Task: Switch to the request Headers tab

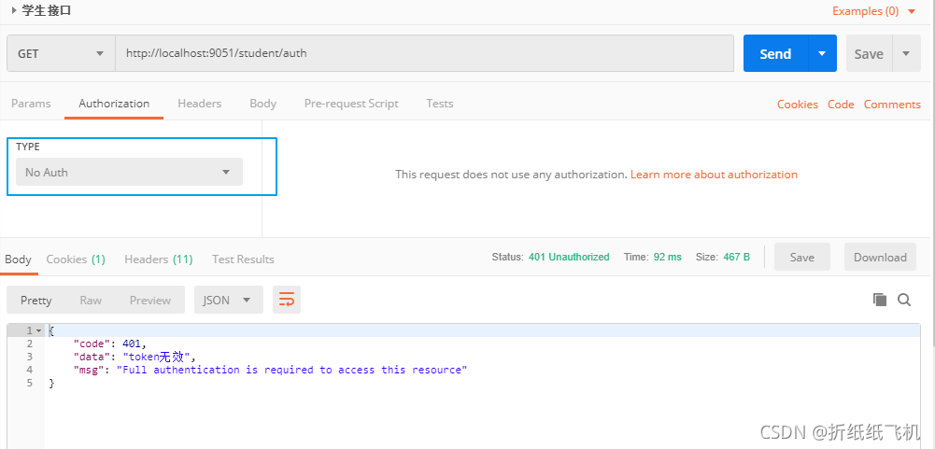Action: (199, 104)
